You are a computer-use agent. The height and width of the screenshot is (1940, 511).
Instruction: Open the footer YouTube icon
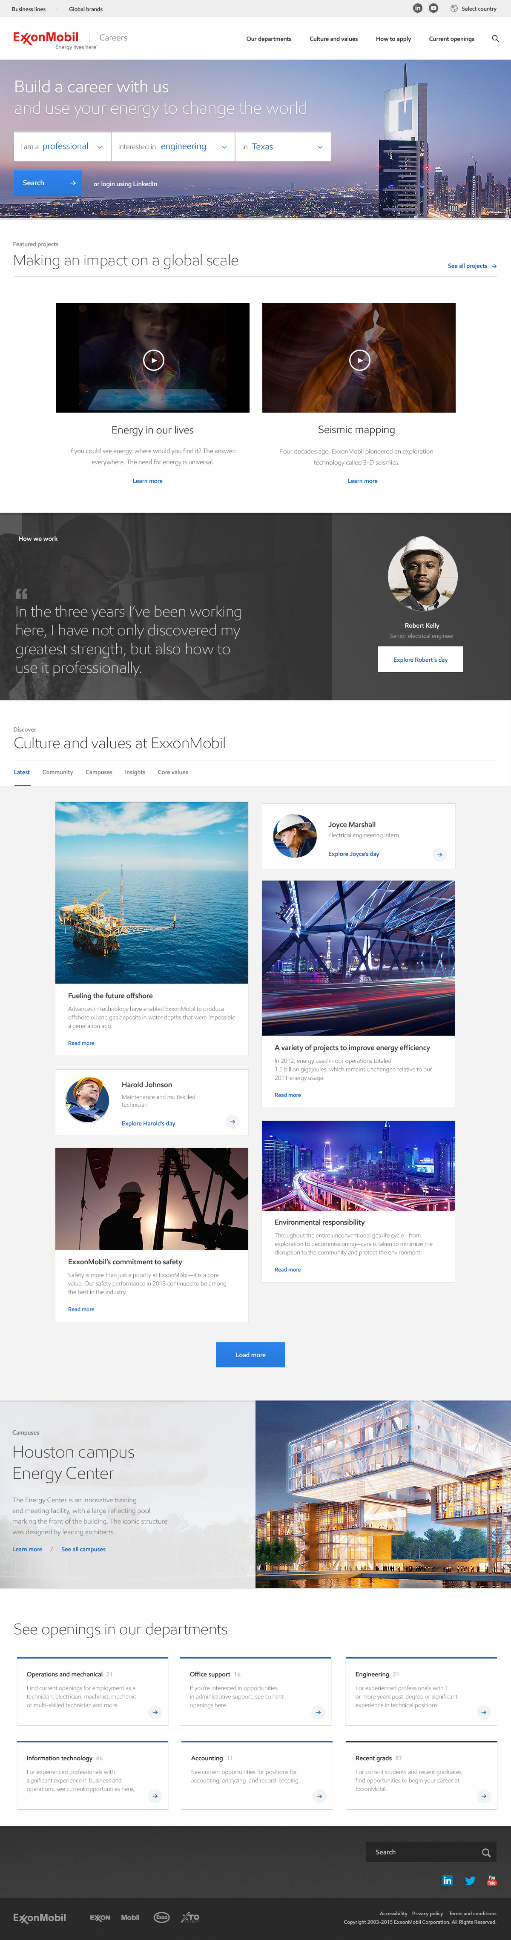pyautogui.click(x=491, y=1880)
